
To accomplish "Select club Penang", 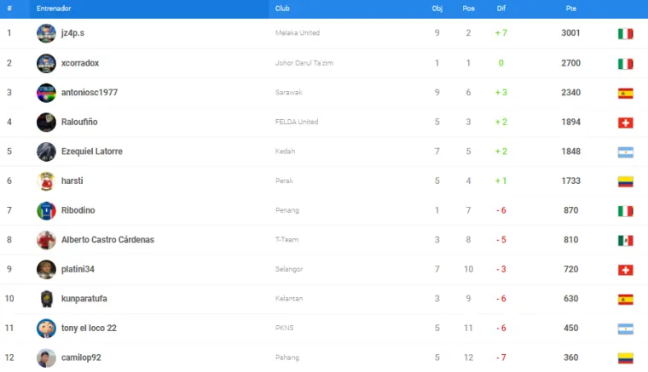I will click(287, 210).
